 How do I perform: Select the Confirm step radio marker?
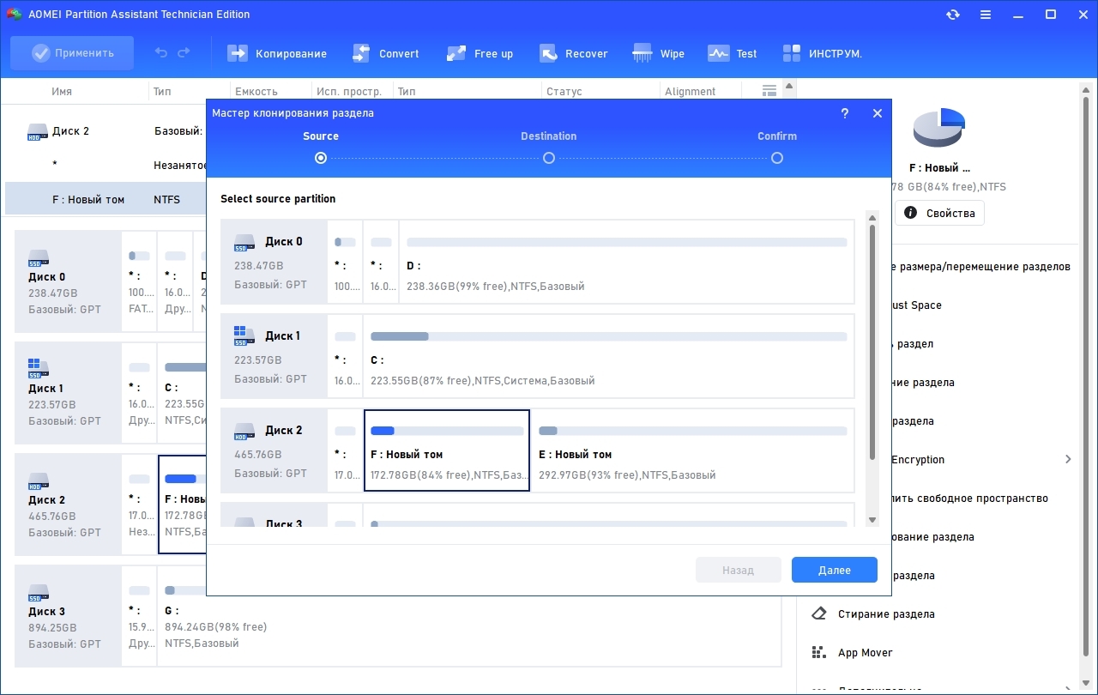[777, 158]
